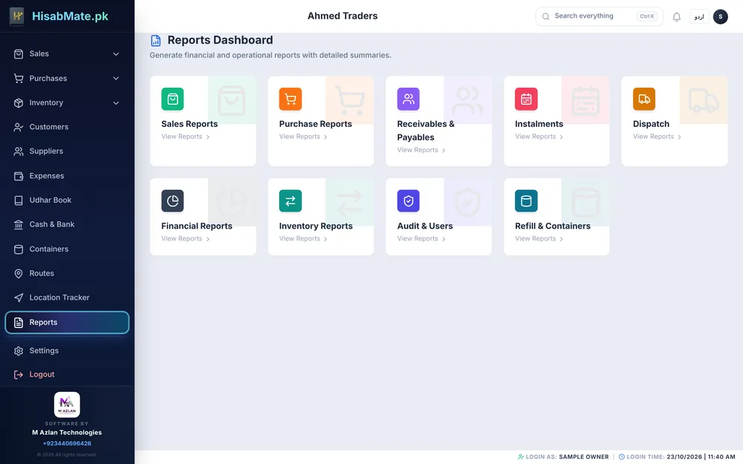Open View Reports under Receivables & Payables
This screenshot has height=464, width=743.
pos(421,150)
